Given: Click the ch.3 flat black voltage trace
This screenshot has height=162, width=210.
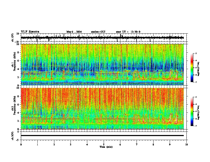Looking at the screenshot, I should 102,136.
